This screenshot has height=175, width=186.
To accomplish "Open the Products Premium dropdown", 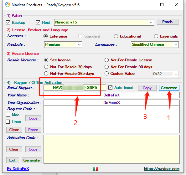I will [x=63, y=44].
